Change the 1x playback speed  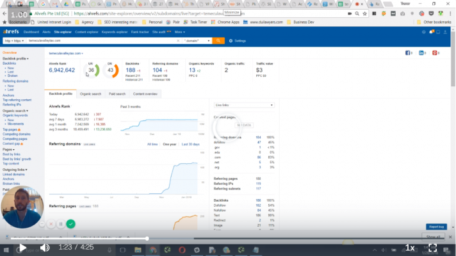(x=411, y=248)
